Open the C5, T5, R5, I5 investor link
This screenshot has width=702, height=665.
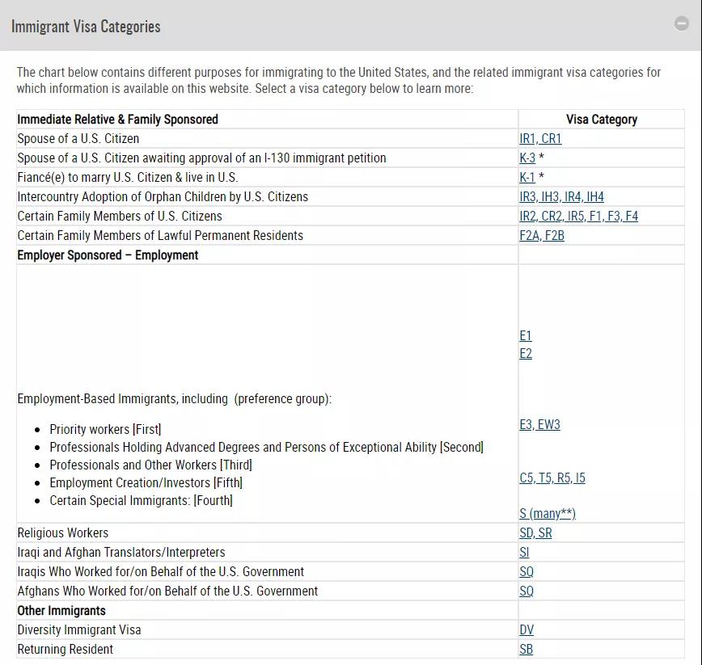click(x=552, y=478)
